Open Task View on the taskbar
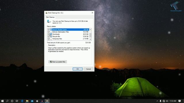The height and width of the screenshot is (103, 184). (17, 101)
